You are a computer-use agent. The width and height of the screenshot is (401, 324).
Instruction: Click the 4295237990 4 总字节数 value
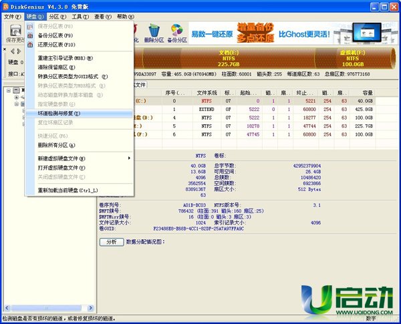click(307, 166)
